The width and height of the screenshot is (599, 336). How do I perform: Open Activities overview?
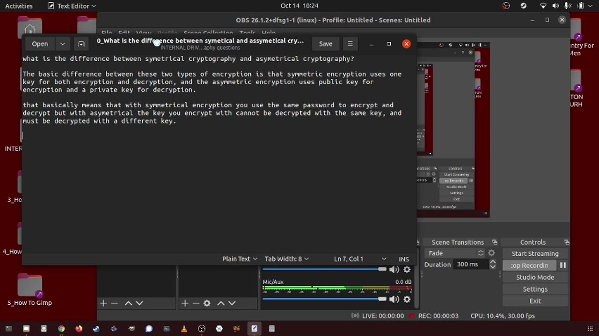(19, 6)
